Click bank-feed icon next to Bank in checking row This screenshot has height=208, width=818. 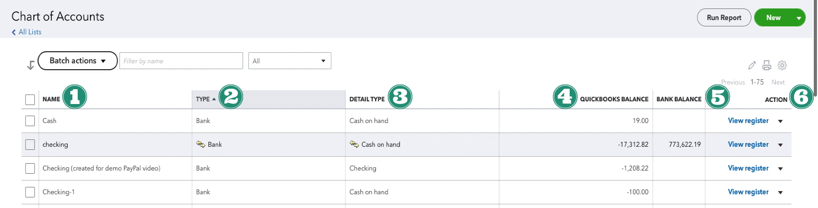200,144
